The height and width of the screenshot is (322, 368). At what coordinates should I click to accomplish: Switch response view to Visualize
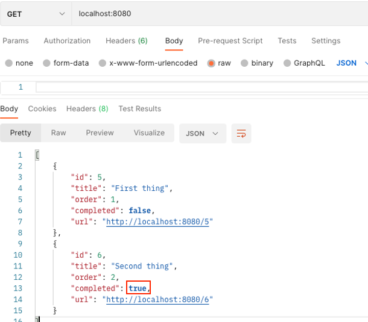point(149,133)
